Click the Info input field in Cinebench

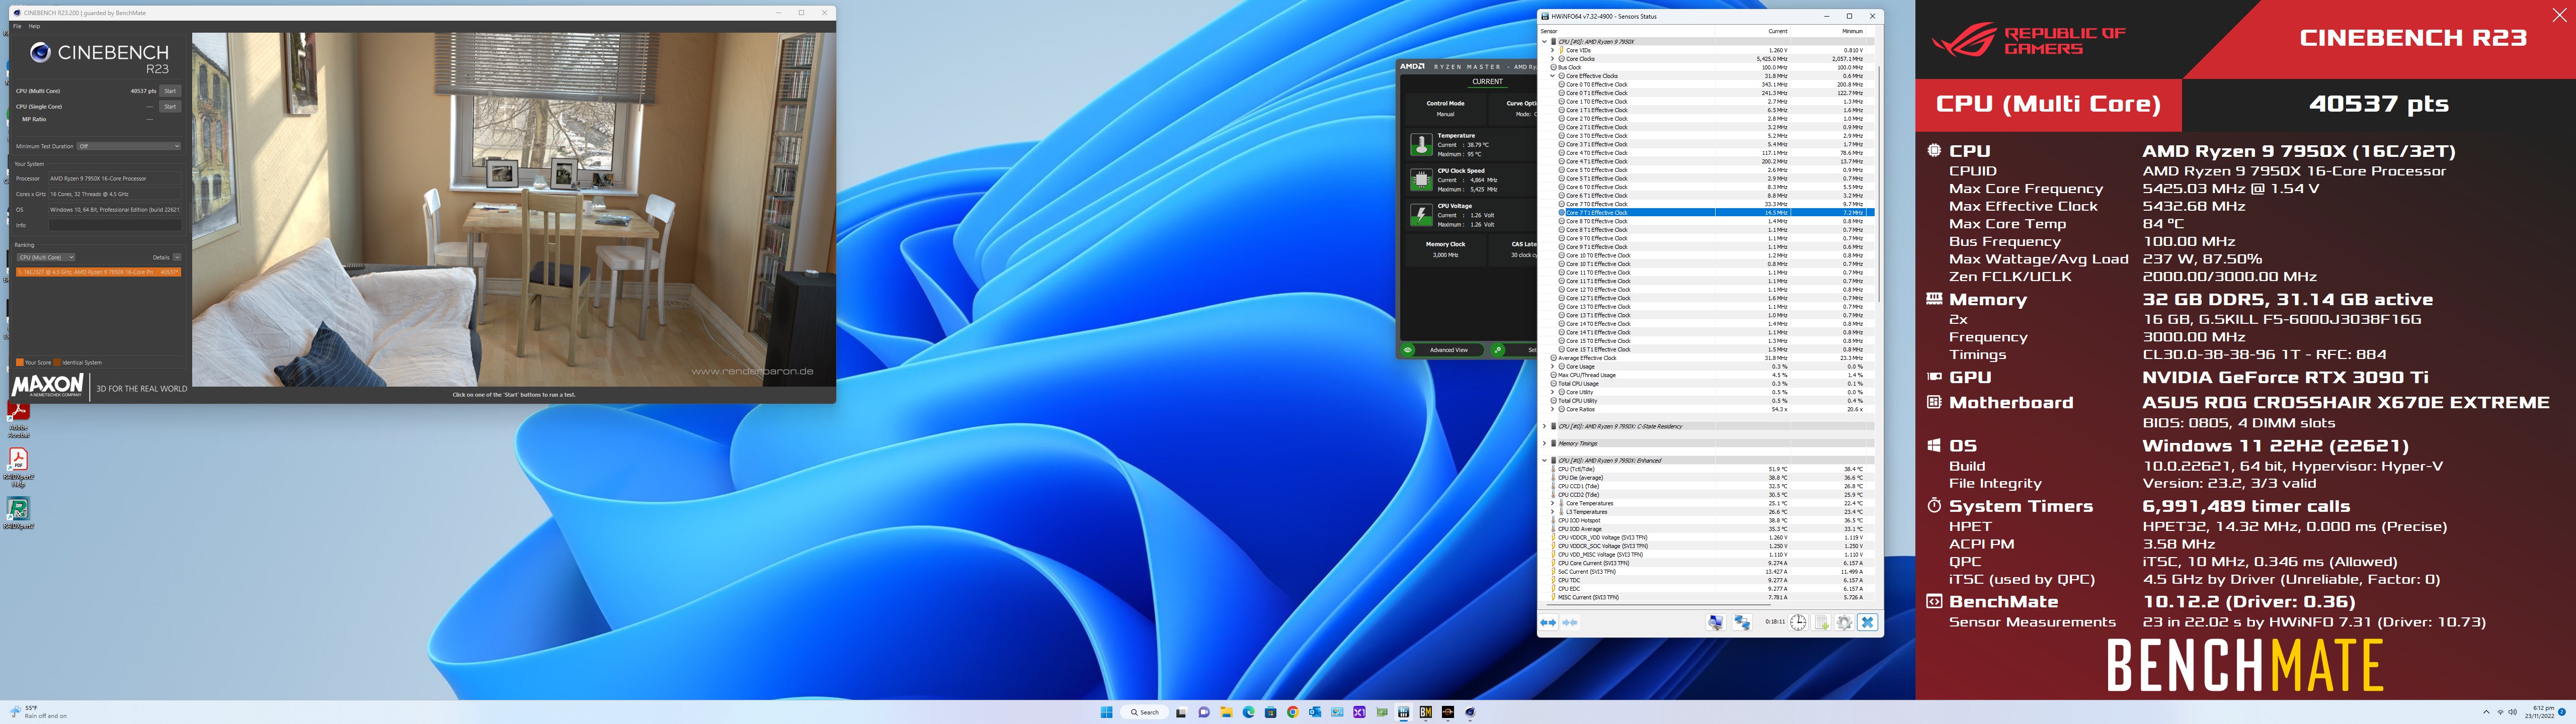tap(115, 225)
